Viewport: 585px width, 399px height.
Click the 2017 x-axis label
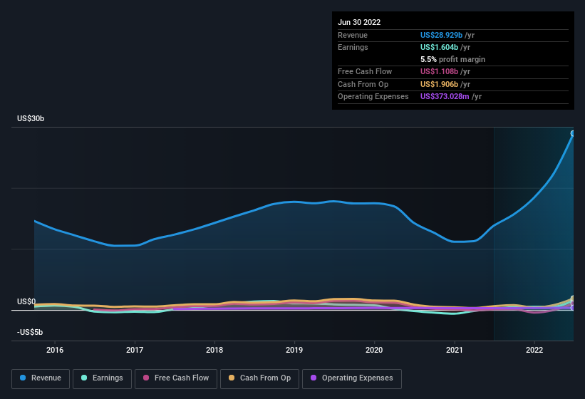[x=135, y=350]
